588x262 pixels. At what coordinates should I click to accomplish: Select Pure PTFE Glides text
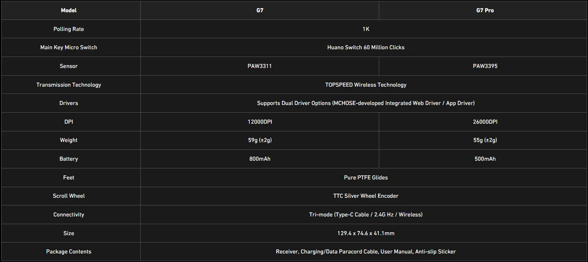[365, 177]
